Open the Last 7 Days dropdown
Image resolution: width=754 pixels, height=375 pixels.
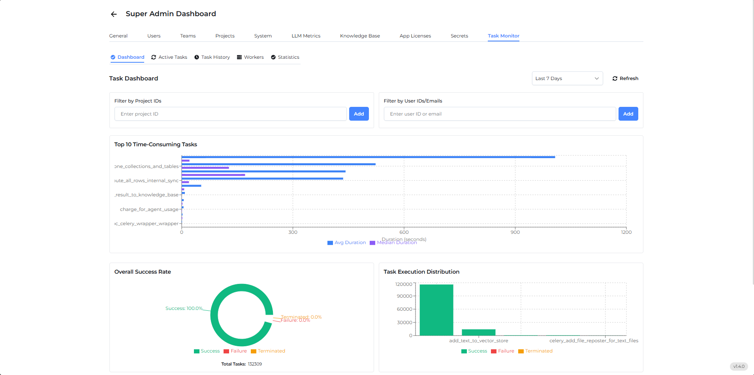[567, 78]
